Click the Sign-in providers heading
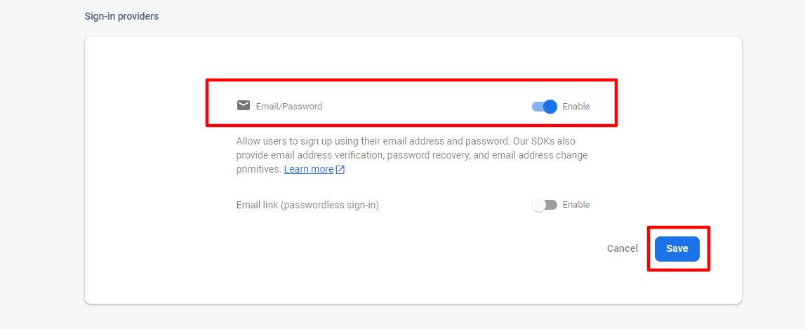 coord(121,16)
